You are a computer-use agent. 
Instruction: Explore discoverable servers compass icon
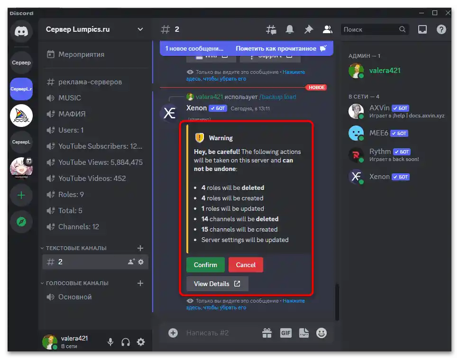tap(21, 222)
